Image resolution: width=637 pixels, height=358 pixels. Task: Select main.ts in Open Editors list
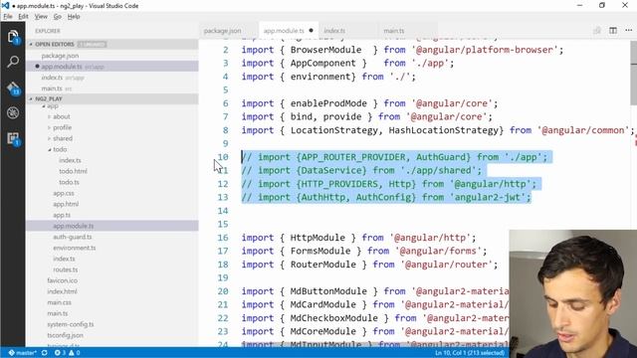(112, 89)
